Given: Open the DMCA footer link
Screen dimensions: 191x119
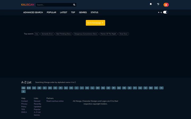Looking at the screenshot, I should [x=24, y=112].
